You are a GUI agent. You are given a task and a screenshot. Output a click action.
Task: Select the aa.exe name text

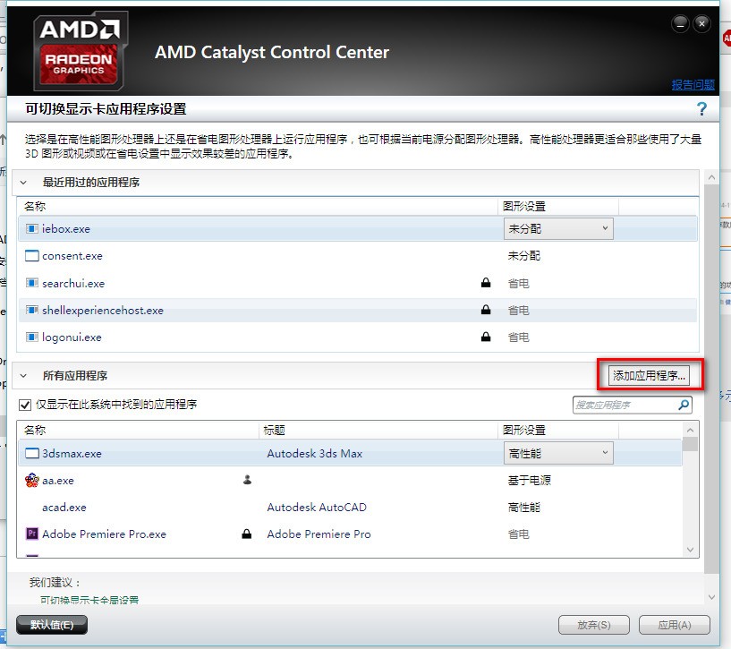[58, 481]
